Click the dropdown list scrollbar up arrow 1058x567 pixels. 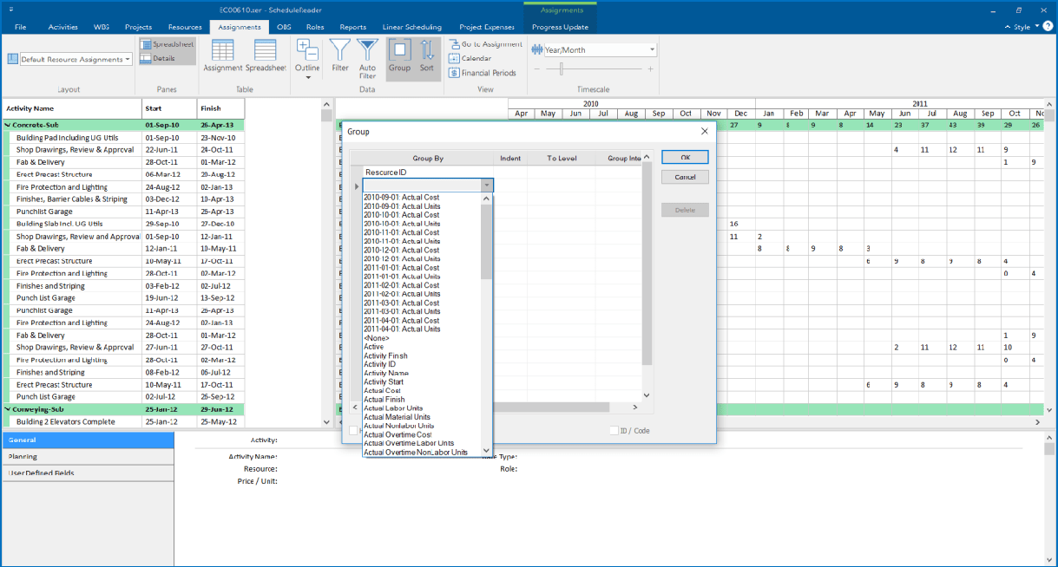[x=487, y=199]
